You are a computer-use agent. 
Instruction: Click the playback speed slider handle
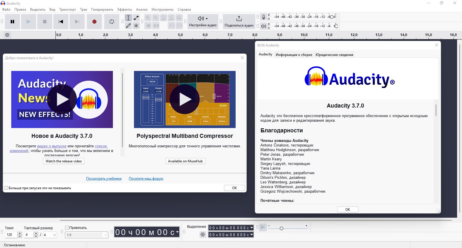pyautogui.click(x=282, y=228)
